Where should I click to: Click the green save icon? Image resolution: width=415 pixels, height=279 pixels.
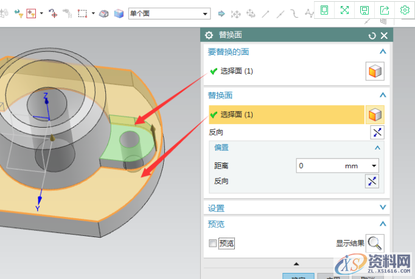[x=364, y=10]
